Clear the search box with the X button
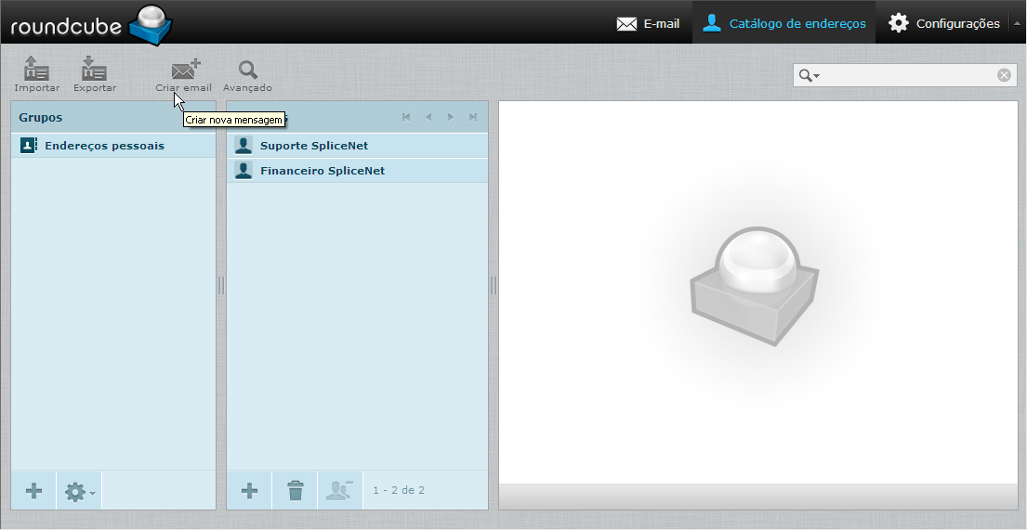1027x530 pixels. (x=1004, y=75)
